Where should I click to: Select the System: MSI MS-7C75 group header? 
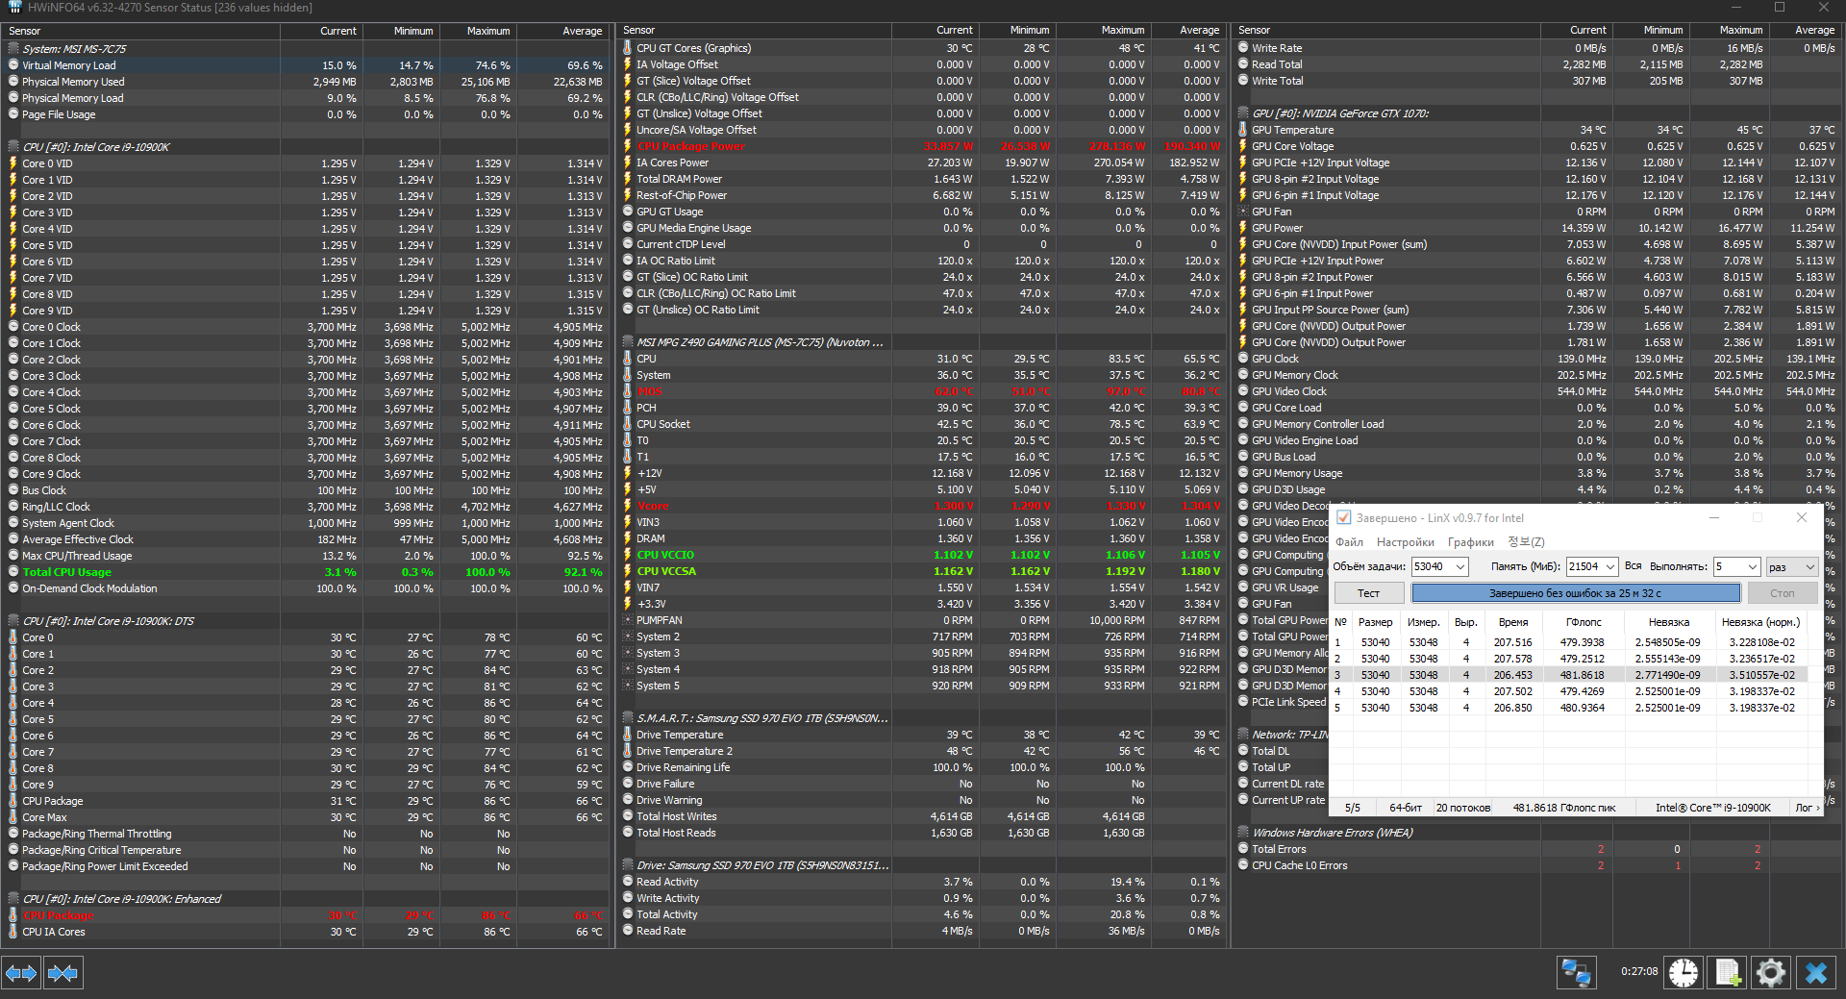click(x=74, y=49)
